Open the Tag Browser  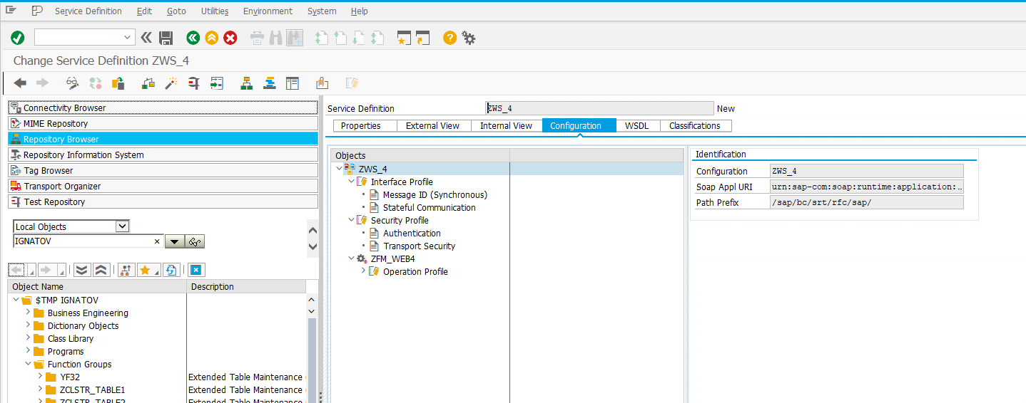click(x=163, y=170)
